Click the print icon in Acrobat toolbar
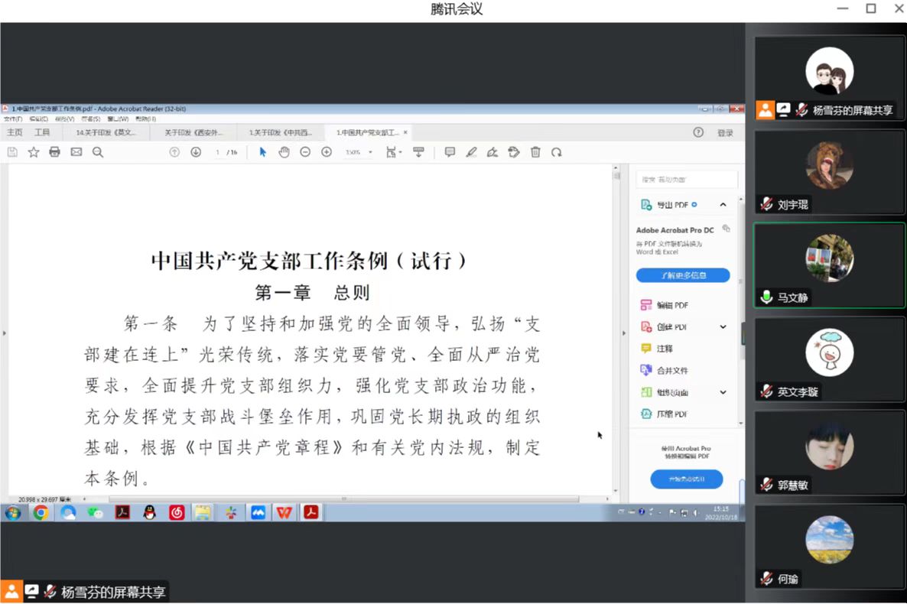Screen dimensions: 907x604 pos(54,152)
